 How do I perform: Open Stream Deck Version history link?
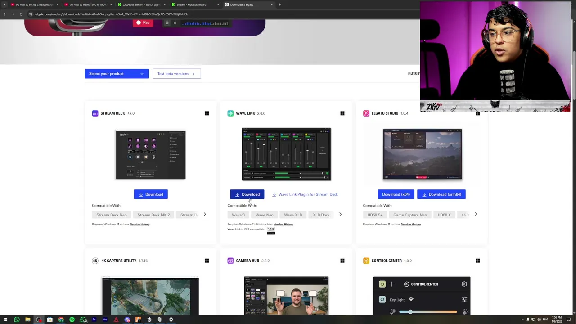point(140,224)
